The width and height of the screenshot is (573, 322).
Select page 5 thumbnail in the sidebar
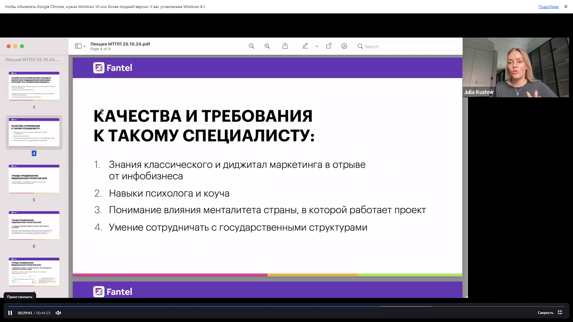[34, 178]
